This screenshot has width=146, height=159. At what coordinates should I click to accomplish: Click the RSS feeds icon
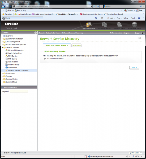[x=102, y=18]
